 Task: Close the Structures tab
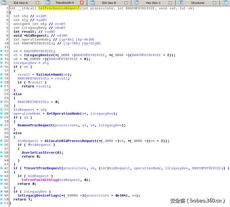point(215,3)
